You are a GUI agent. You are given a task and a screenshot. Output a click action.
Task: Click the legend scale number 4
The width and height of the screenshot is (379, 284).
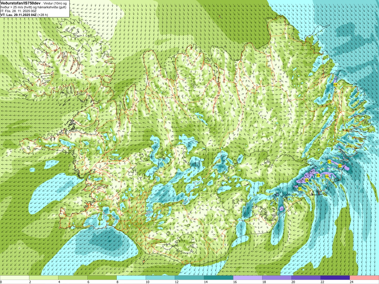tap(59, 282)
